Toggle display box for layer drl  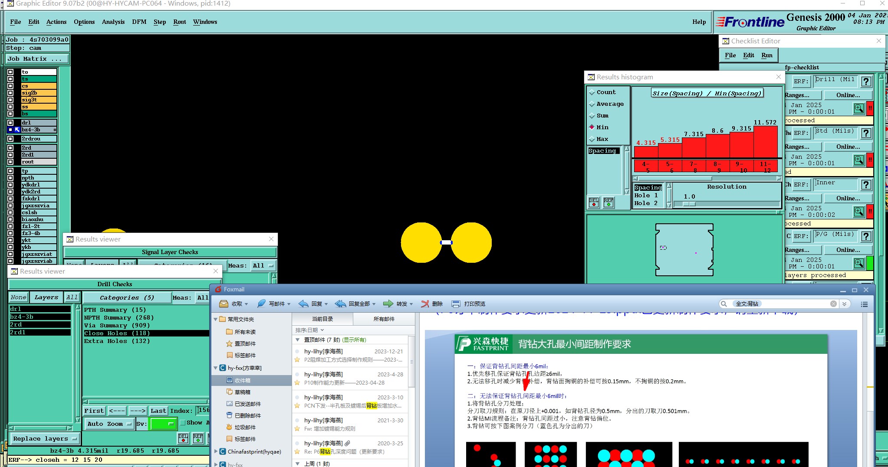coord(10,123)
